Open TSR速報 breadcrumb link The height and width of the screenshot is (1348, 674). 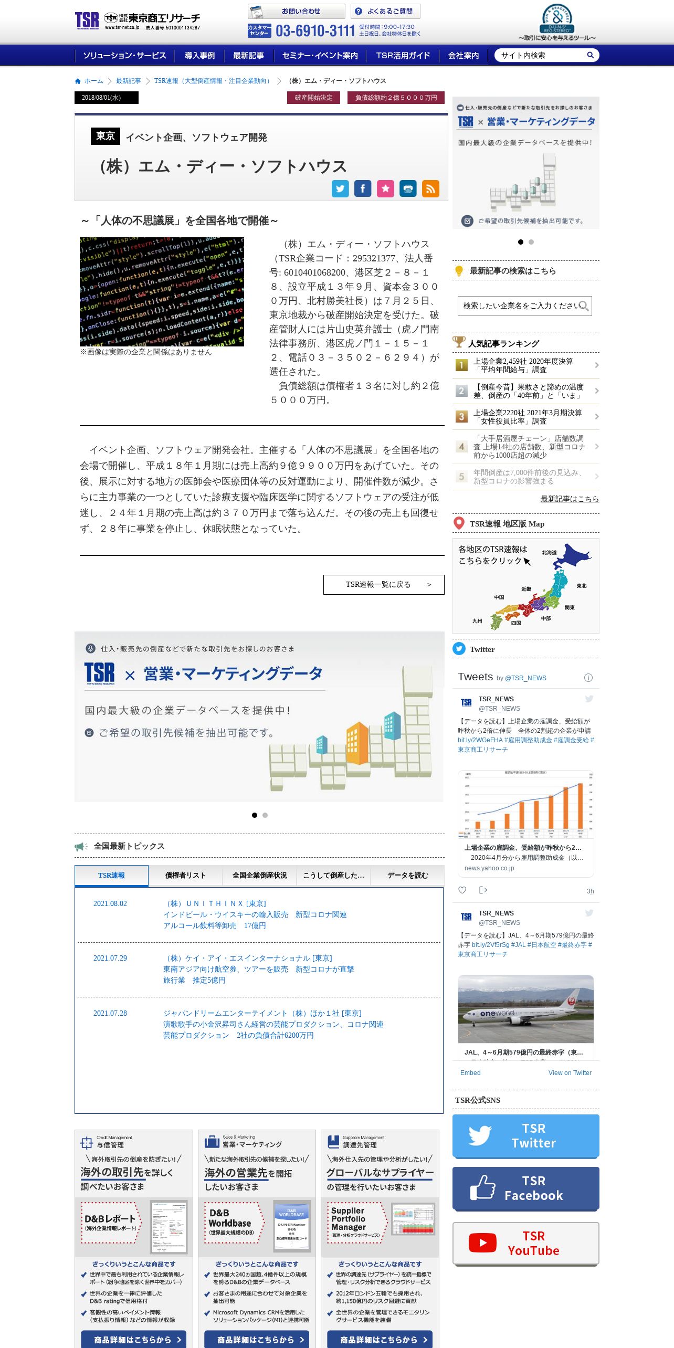pyautogui.click(x=213, y=81)
